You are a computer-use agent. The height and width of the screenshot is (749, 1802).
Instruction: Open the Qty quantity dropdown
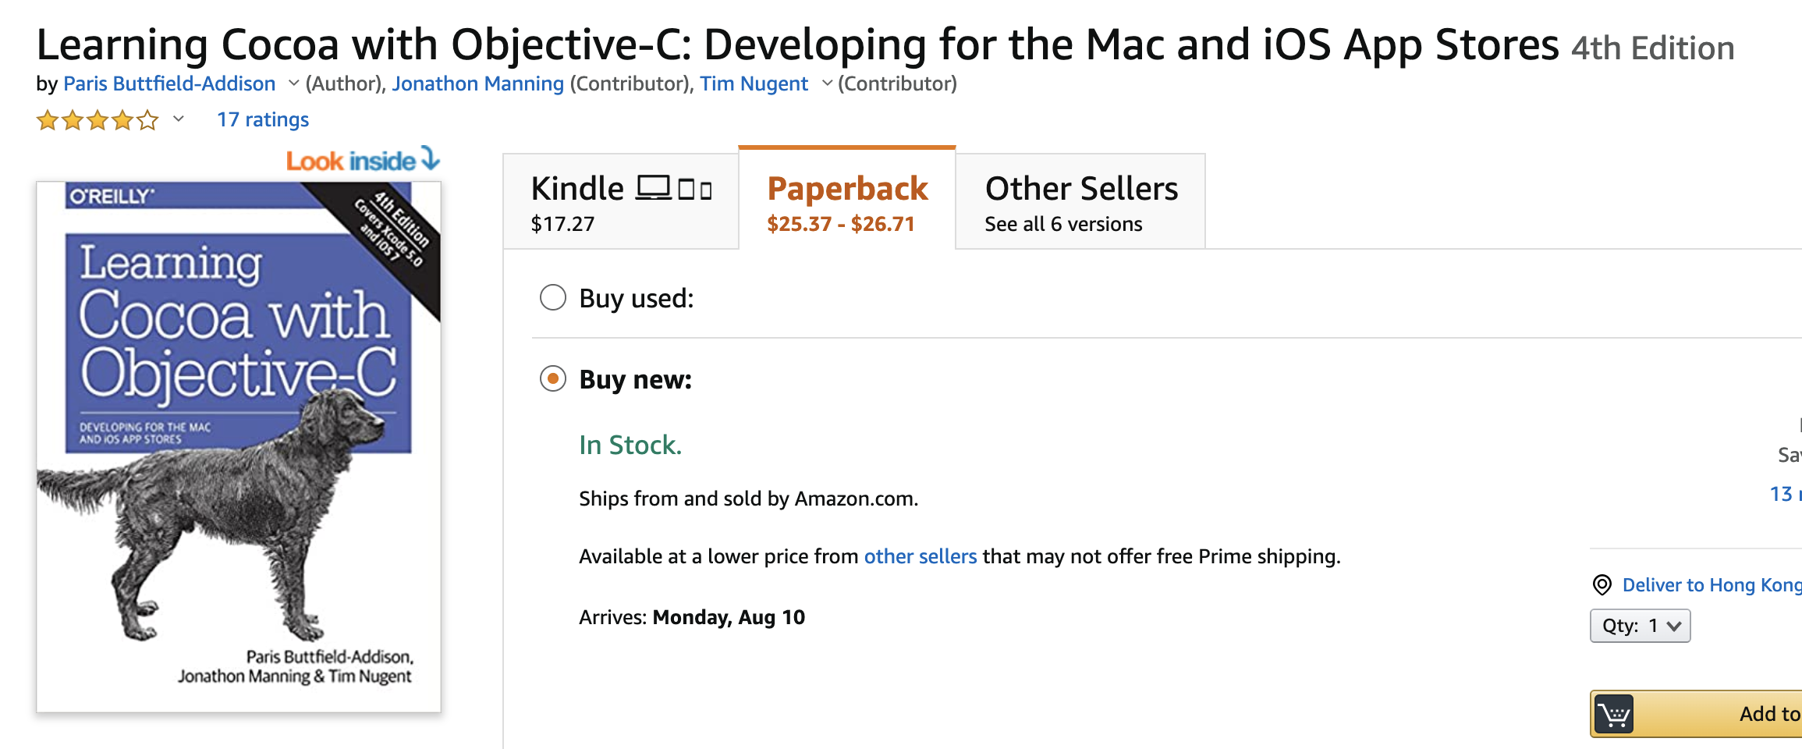pos(1640,626)
